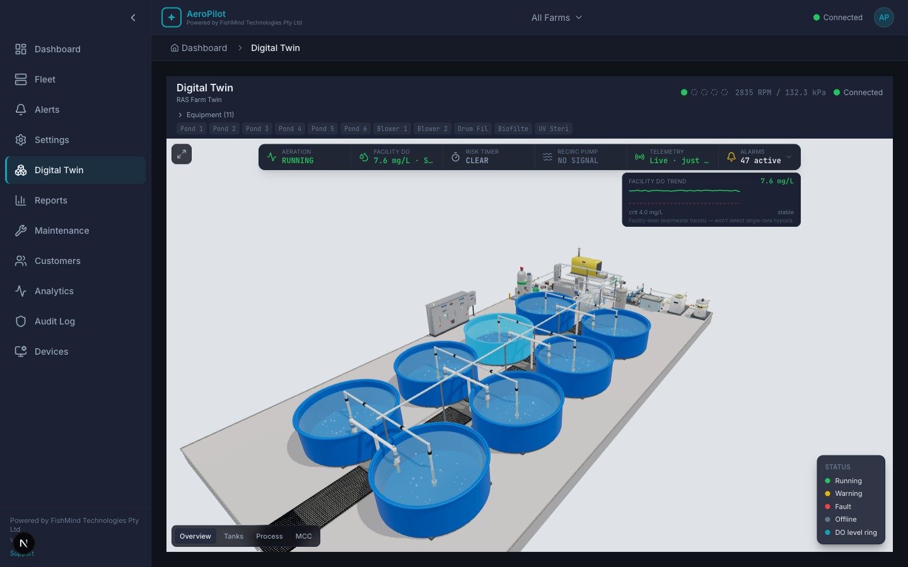Click the Reports bar-chart icon in sidebar

point(21,200)
